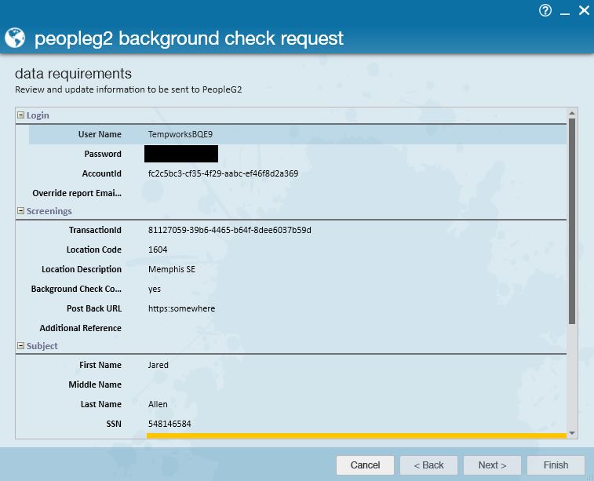Select the redacted Password field
Viewport: 594px width, 481px height.
click(x=181, y=154)
